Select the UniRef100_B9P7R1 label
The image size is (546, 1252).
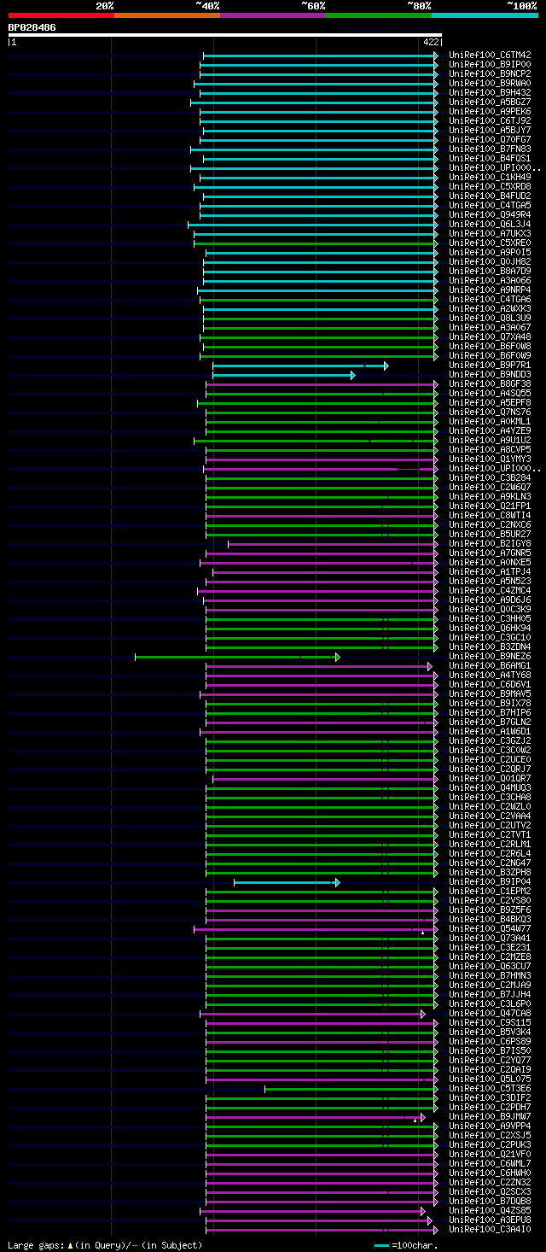pos(490,366)
